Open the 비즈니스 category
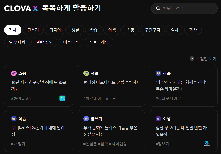This screenshot has width=221, height=154. (71, 42)
